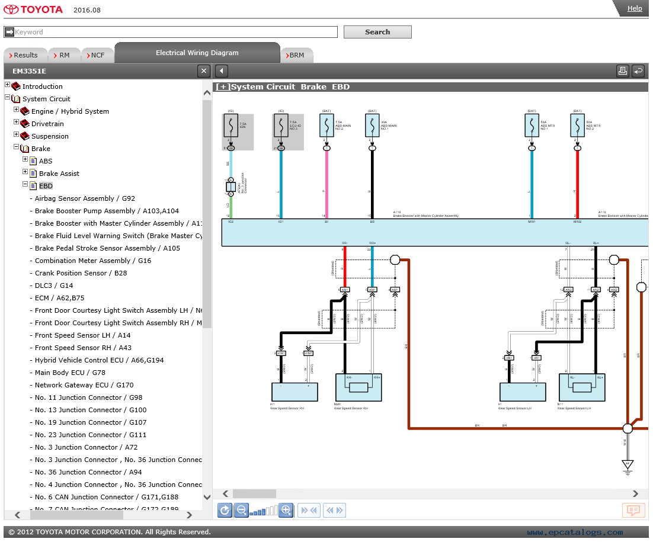The image size is (653, 542).
Task: Zoom out the wiring diagram
Action: (241, 510)
